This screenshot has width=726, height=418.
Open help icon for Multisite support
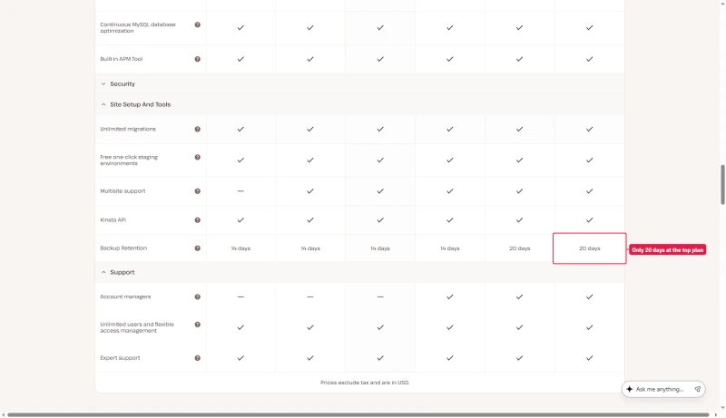click(197, 191)
